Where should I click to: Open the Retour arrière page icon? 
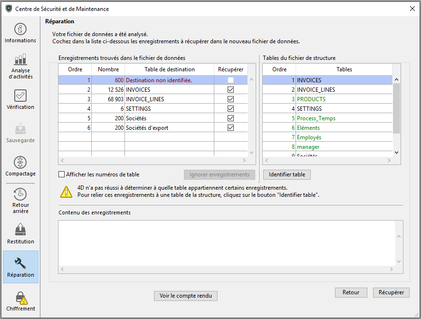(x=20, y=194)
